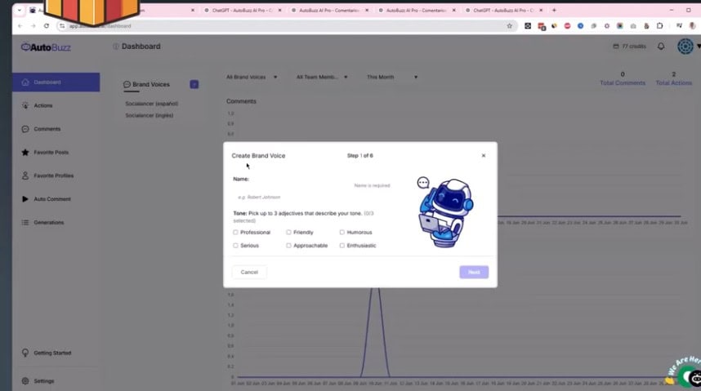Click the Total Comments link

pos(623,83)
